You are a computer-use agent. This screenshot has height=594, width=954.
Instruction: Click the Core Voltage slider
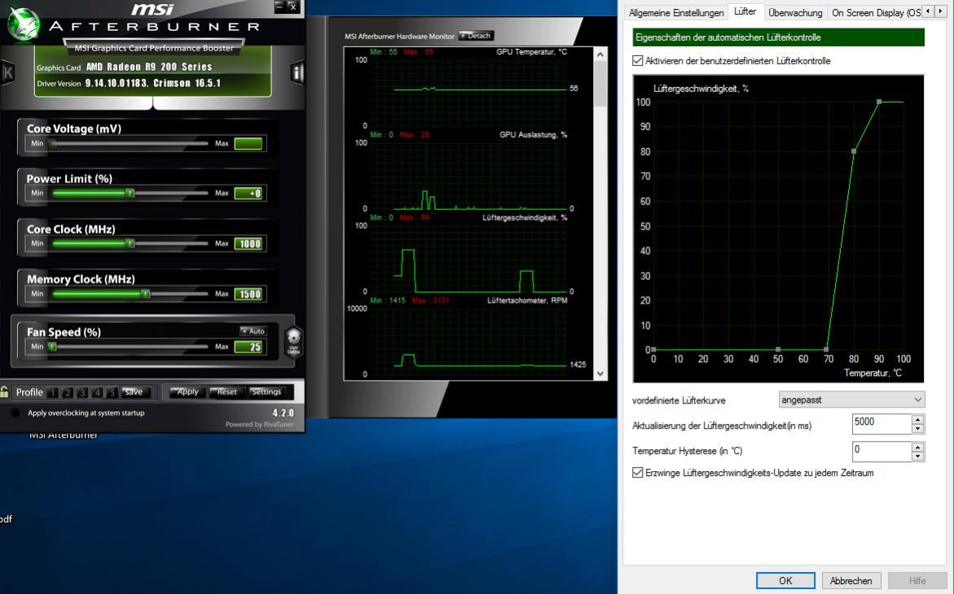(x=130, y=143)
